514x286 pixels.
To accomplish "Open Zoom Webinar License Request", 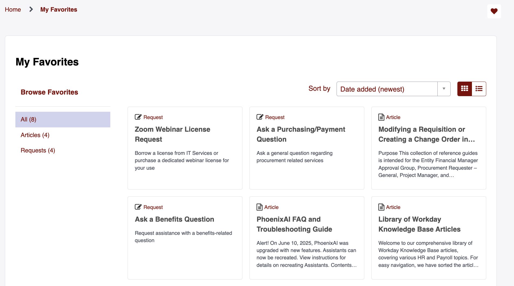I will tap(173, 134).
